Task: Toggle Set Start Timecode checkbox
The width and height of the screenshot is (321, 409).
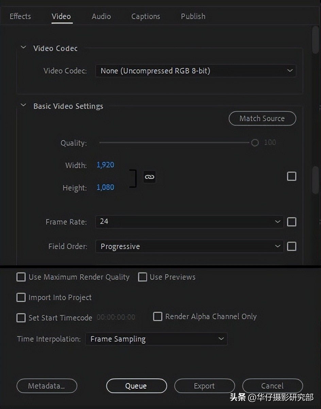Action: pyautogui.click(x=21, y=318)
